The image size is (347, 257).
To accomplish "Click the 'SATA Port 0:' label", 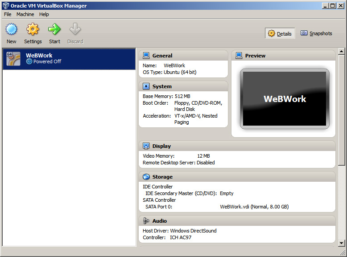I will click(159, 207).
